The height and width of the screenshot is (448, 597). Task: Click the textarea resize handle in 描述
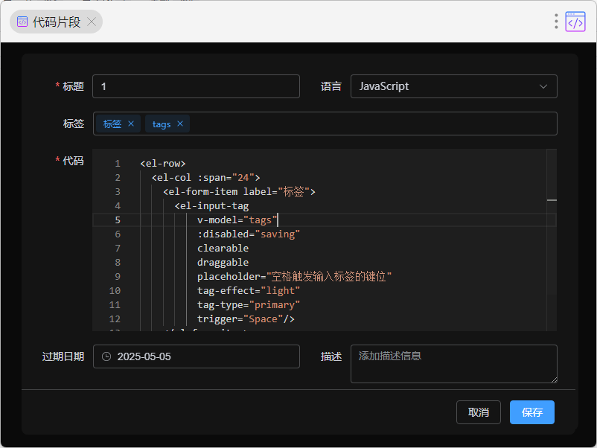554,380
